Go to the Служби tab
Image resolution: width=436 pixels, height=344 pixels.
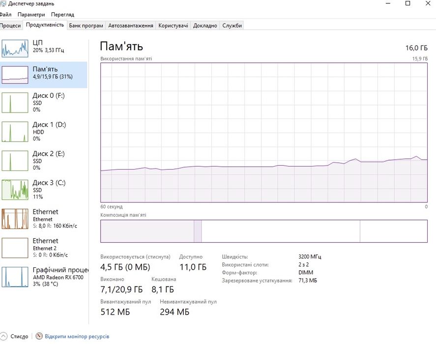(232, 26)
